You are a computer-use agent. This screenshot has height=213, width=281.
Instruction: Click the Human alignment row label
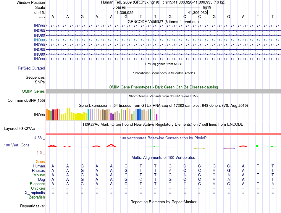point(39,166)
